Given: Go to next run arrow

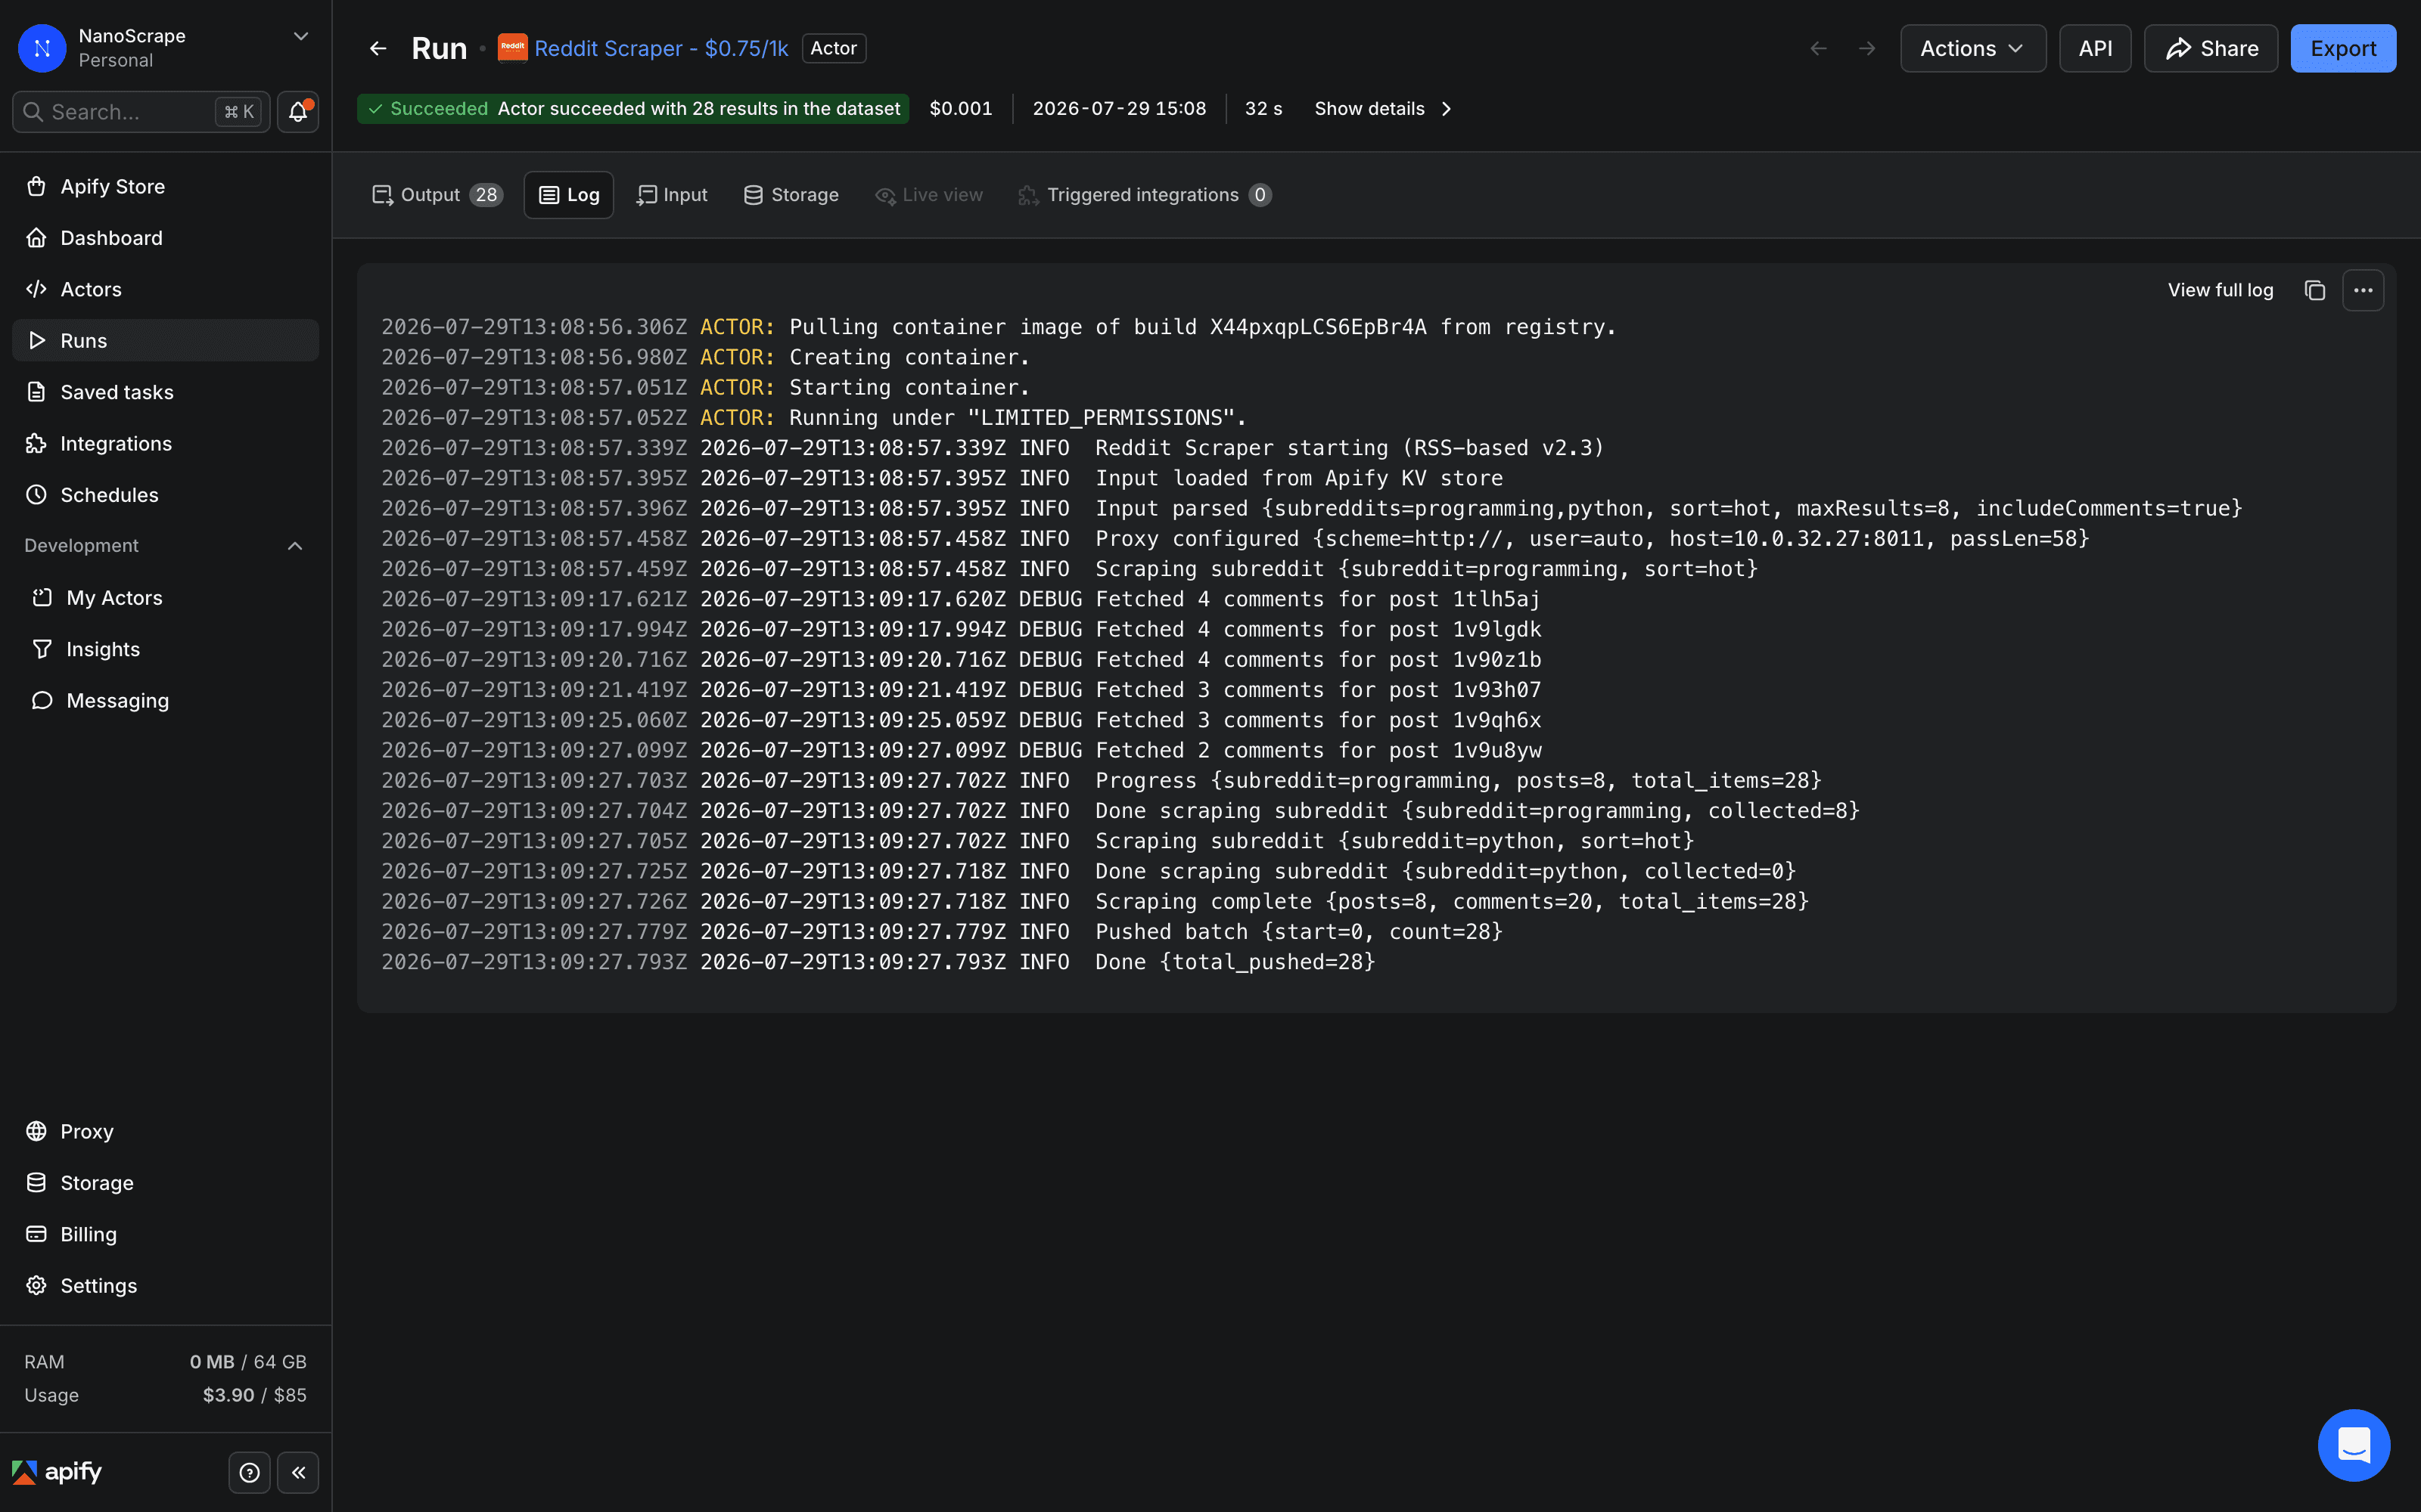Looking at the screenshot, I should 1866,48.
